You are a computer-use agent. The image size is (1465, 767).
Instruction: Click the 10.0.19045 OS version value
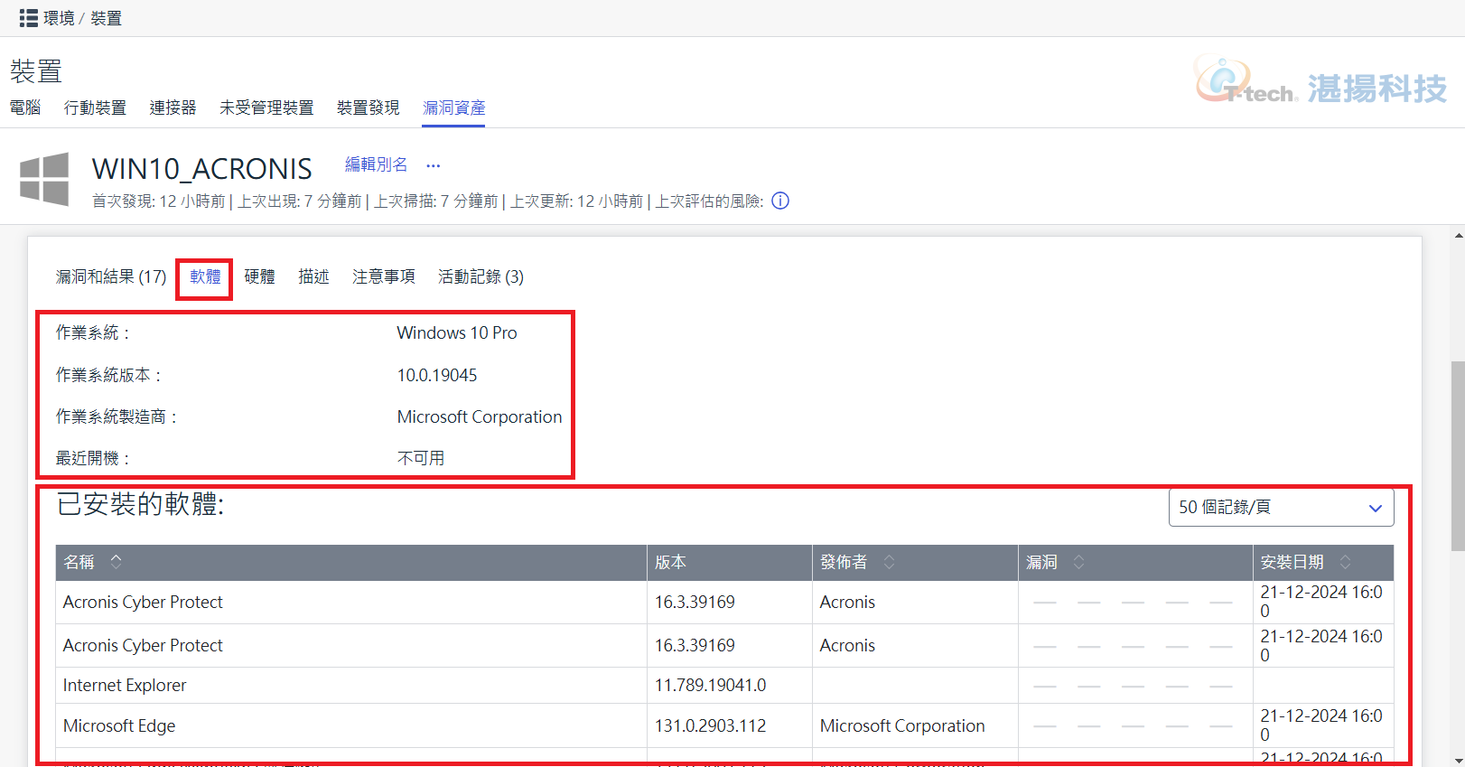click(437, 375)
